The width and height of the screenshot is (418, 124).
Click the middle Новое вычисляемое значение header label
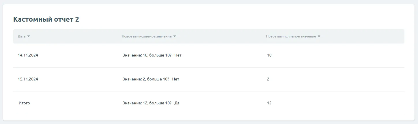click(147, 36)
